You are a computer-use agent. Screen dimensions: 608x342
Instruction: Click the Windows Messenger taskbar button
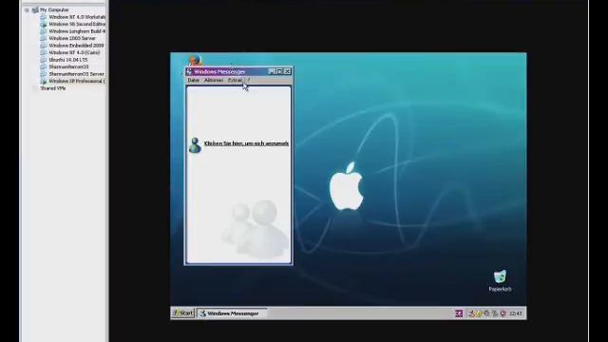[232, 313]
